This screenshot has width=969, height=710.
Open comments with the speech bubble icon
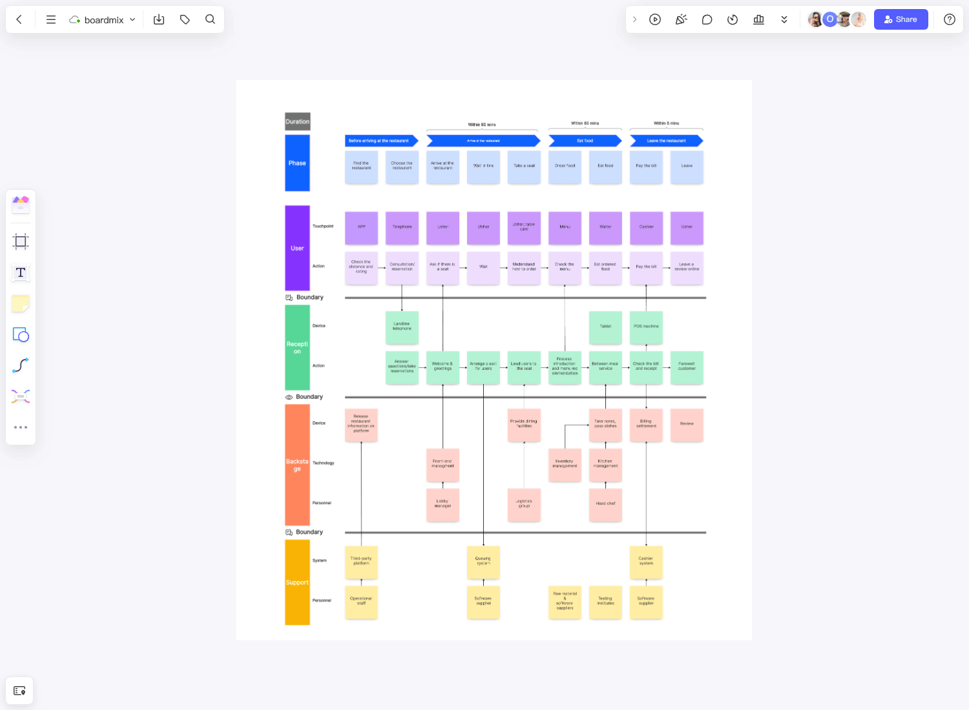707,19
